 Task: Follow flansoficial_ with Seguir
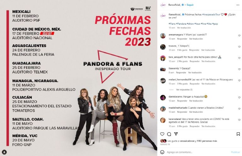tap(190, 5)
